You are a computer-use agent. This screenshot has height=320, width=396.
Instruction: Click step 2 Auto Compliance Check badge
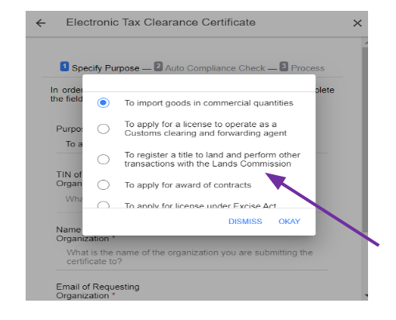pos(158,67)
